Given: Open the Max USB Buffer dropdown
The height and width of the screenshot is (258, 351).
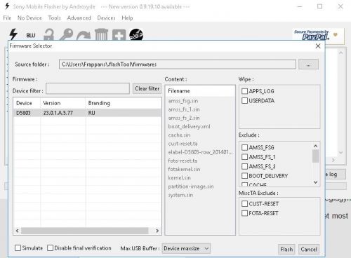Looking at the screenshot, I should (186, 248).
